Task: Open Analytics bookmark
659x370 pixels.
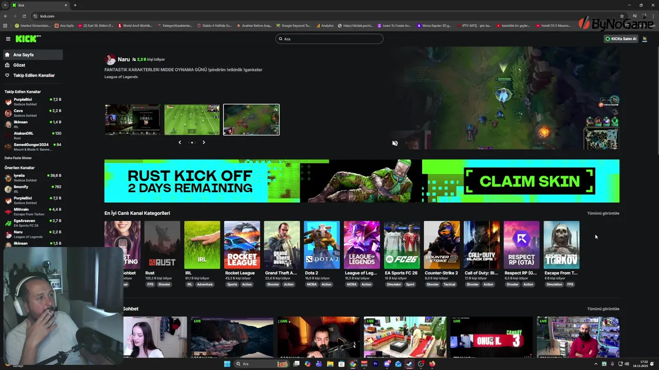Action: (x=325, y=26)
